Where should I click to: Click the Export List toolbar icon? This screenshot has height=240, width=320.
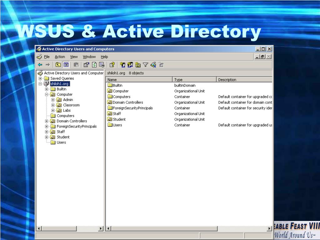pyautogui.click(x=102, y=65)
